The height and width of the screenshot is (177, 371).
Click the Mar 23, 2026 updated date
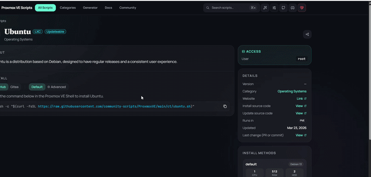pos(297,128)
